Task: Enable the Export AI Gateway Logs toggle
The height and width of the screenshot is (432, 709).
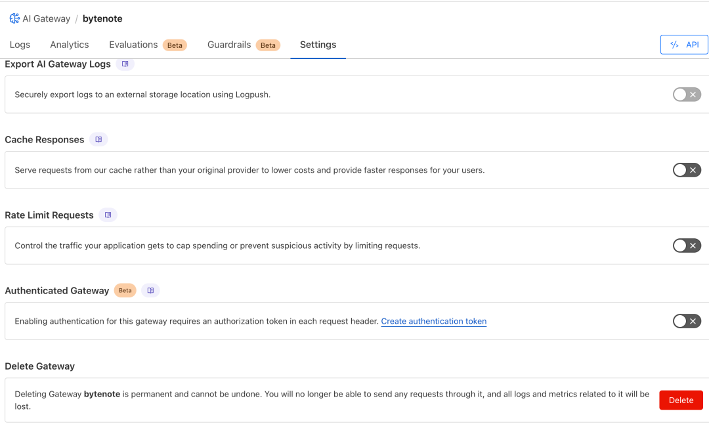Action: 687,95
